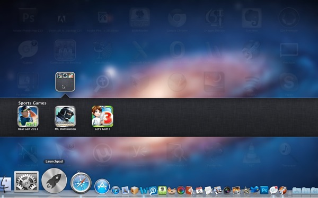Open iMovie star icon in Dock
318x198 pixels.
(245, 190)
